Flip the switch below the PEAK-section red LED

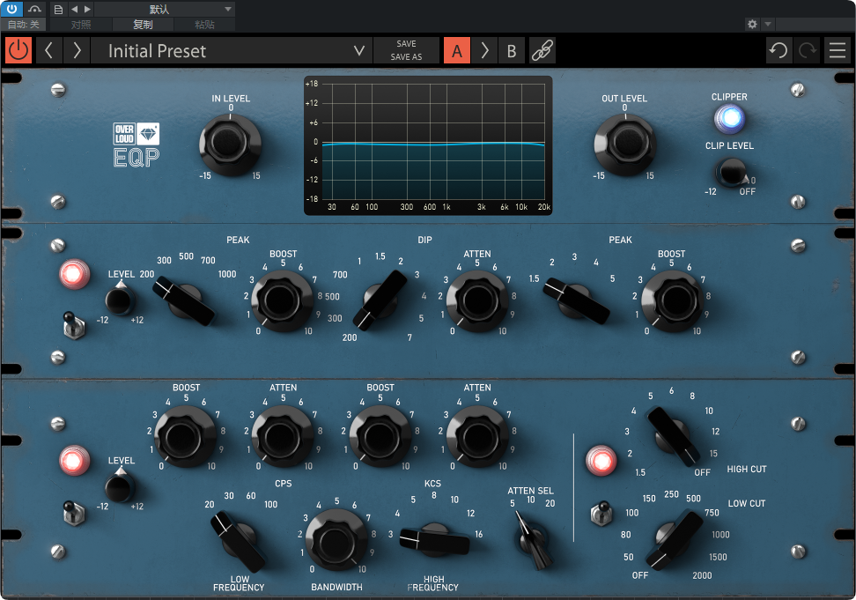coord(74,326)
